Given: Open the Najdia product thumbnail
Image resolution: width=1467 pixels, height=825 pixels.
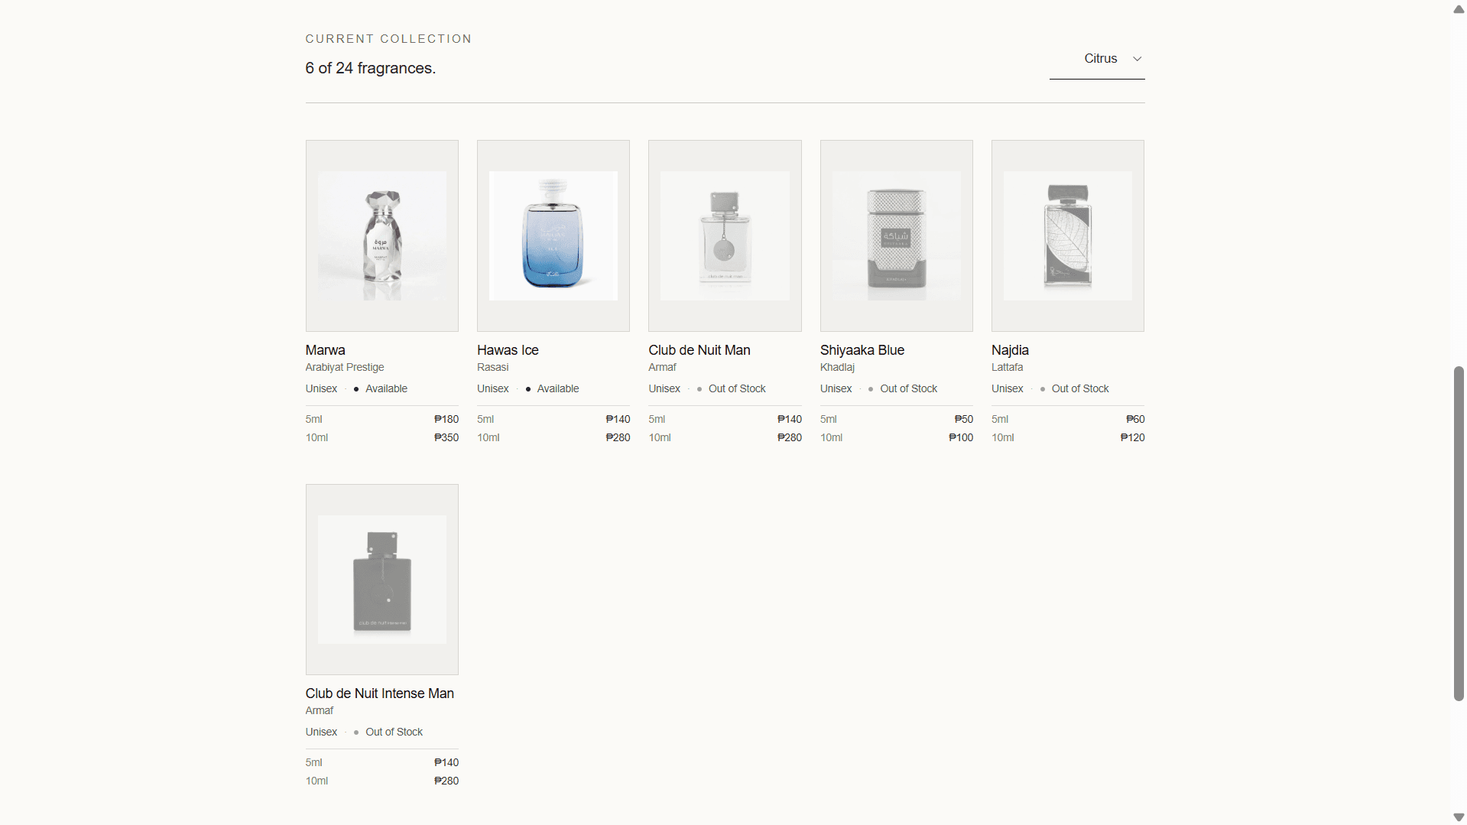Looking at the screenshot, I should coord(1068,235).
